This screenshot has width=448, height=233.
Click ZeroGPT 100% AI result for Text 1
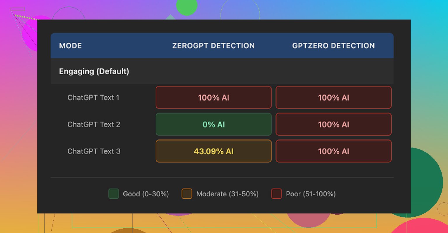point(213,97)
